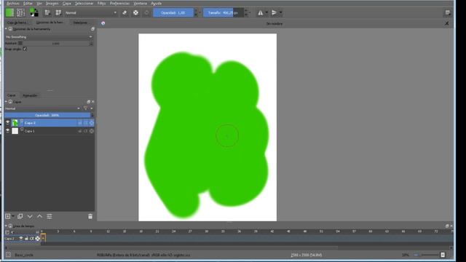Image resolution: width=466 pixels, height=262 pixels.
Task: Add a new paint layer
Action: pos(8,216)
